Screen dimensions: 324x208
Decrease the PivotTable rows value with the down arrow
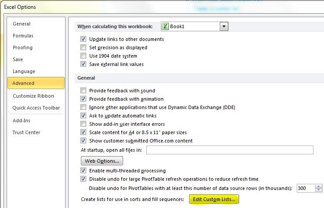(x=318, y=190)
